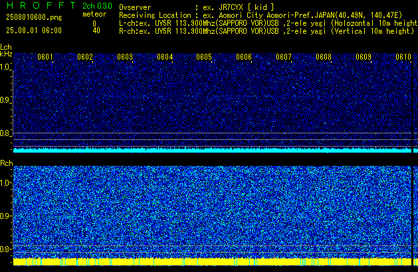Click the meteor count value 40
418x272 pixels.
(96, 31)
